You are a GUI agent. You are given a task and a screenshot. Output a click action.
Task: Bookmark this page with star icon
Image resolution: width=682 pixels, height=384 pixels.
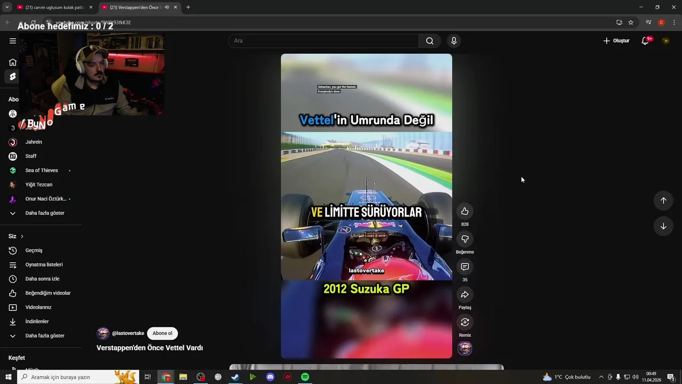click(631, 22)
